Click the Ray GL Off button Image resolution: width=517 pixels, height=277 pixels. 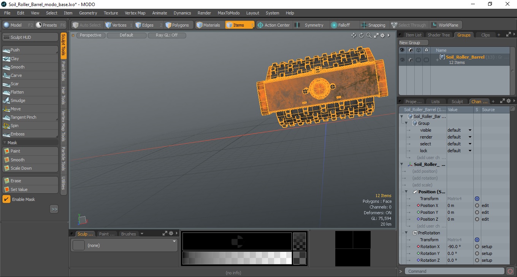[x=167, y=35]
